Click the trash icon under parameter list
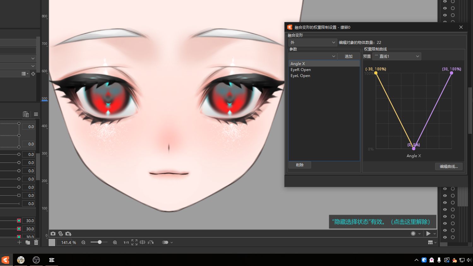Image resolution: width=473 pixels, height=266 pixels. click(36, 242)
